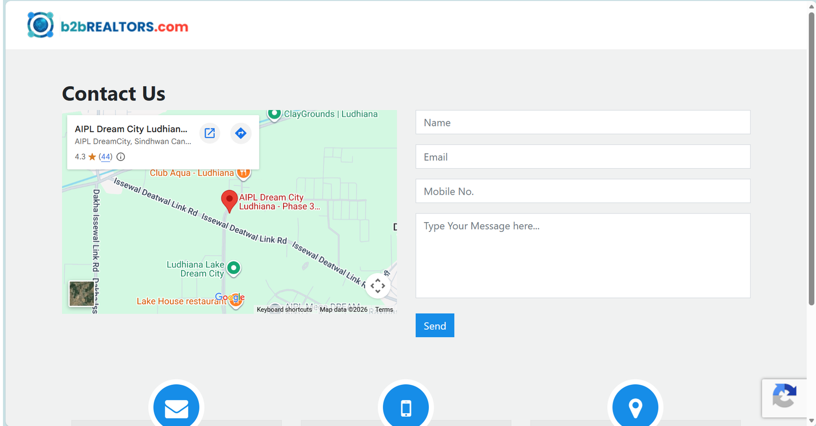Click the Name input field

(x=582, y=123)
